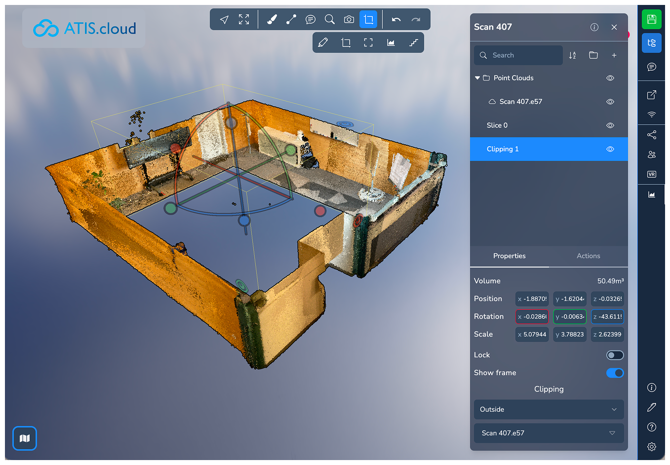This screenshot has width=670, height=465.
Task: Select the pencil edit tool below the crop toolbar
Action: coord(323,42)
